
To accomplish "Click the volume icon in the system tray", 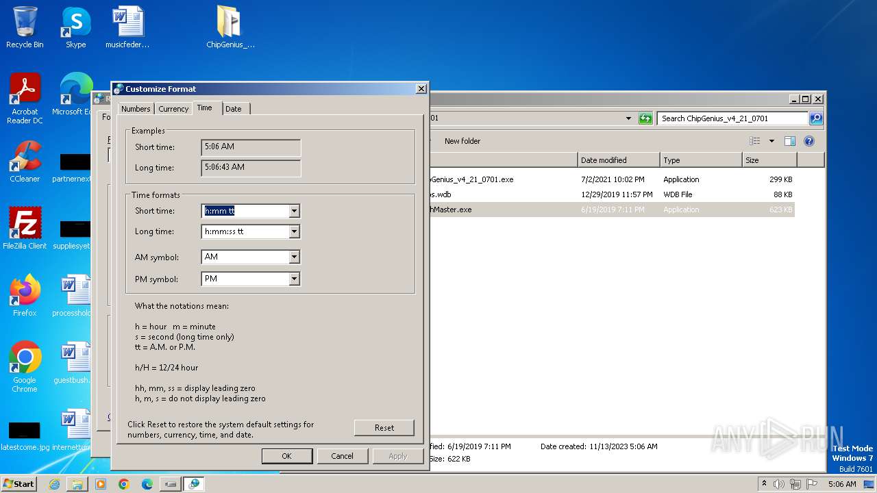I will coord(779,484).
